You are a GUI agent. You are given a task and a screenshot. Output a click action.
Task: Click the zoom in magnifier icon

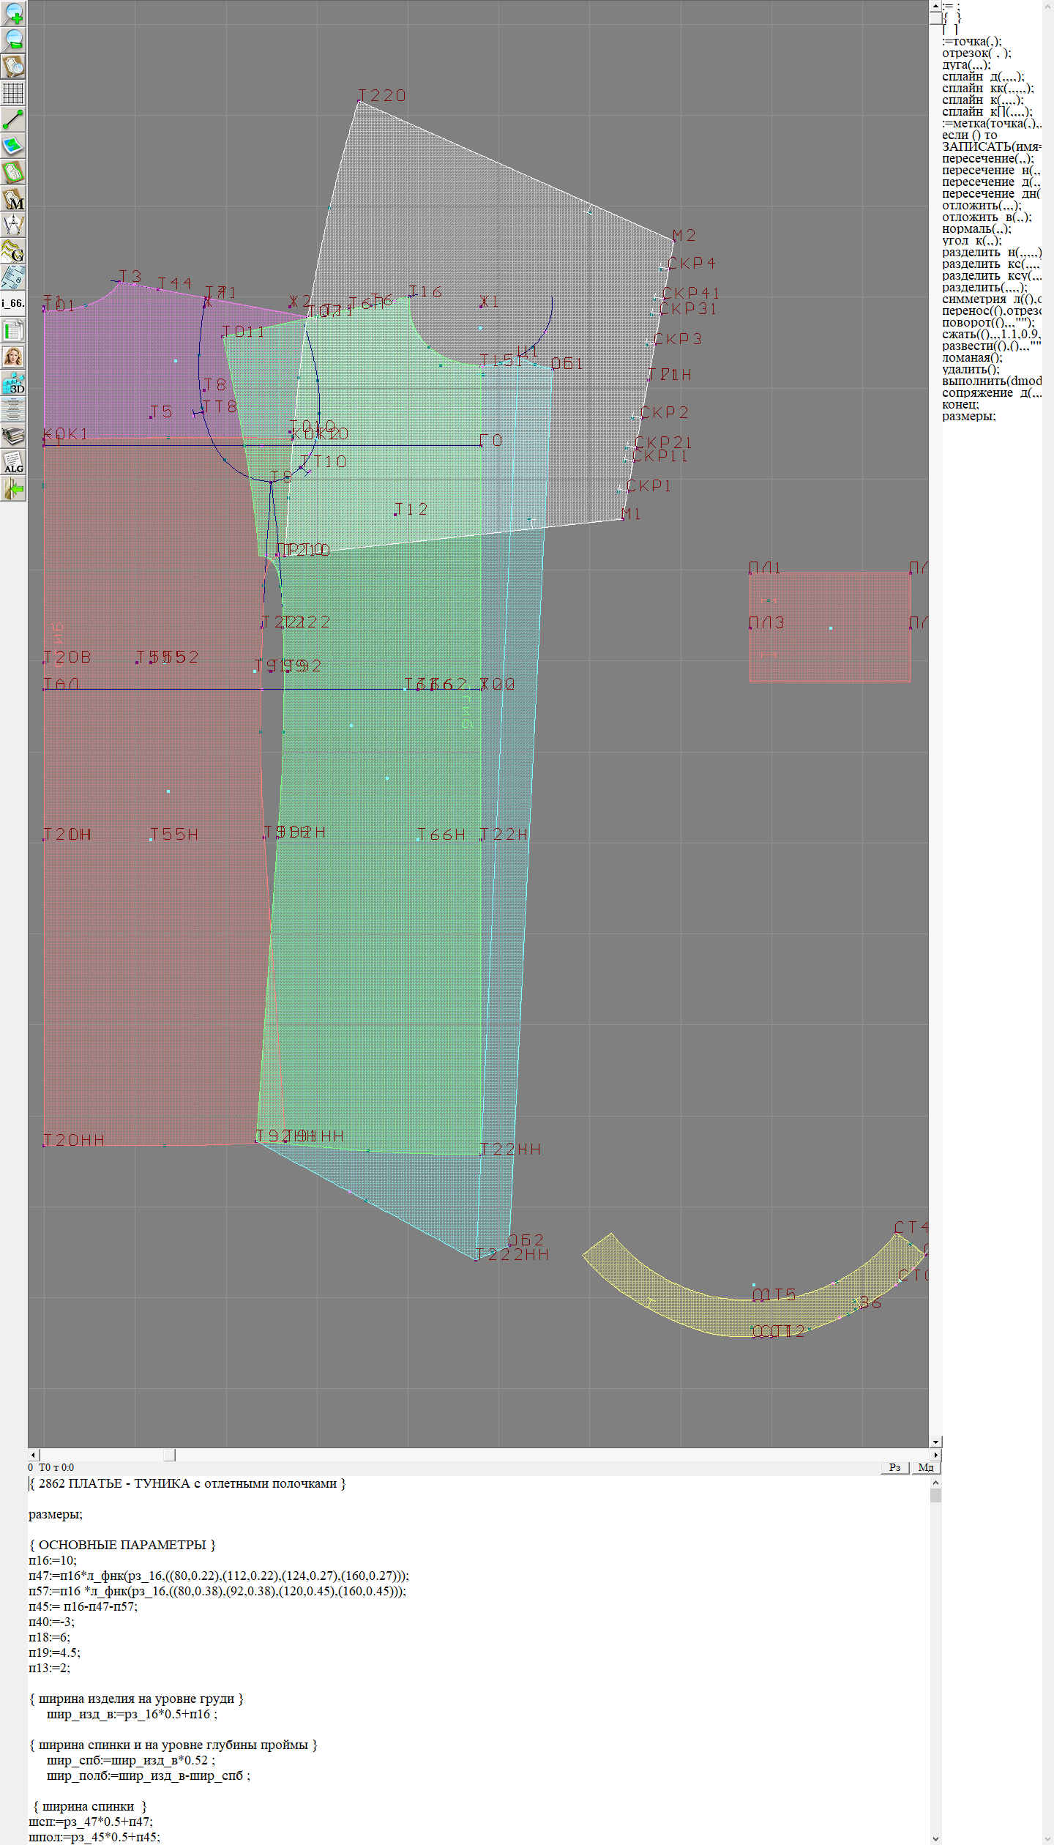[x=13, y=13]
